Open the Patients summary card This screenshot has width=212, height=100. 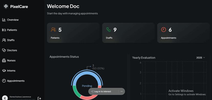(73, 33)
